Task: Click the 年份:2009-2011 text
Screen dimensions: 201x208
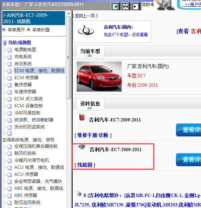Action: click(x=142, y=85)
